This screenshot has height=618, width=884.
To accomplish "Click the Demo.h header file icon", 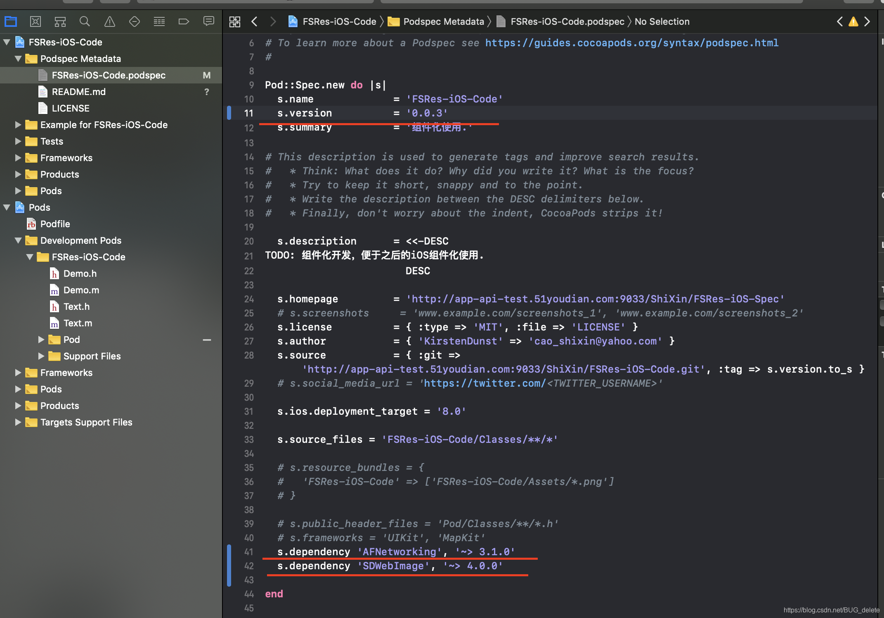I will (54, 273).
